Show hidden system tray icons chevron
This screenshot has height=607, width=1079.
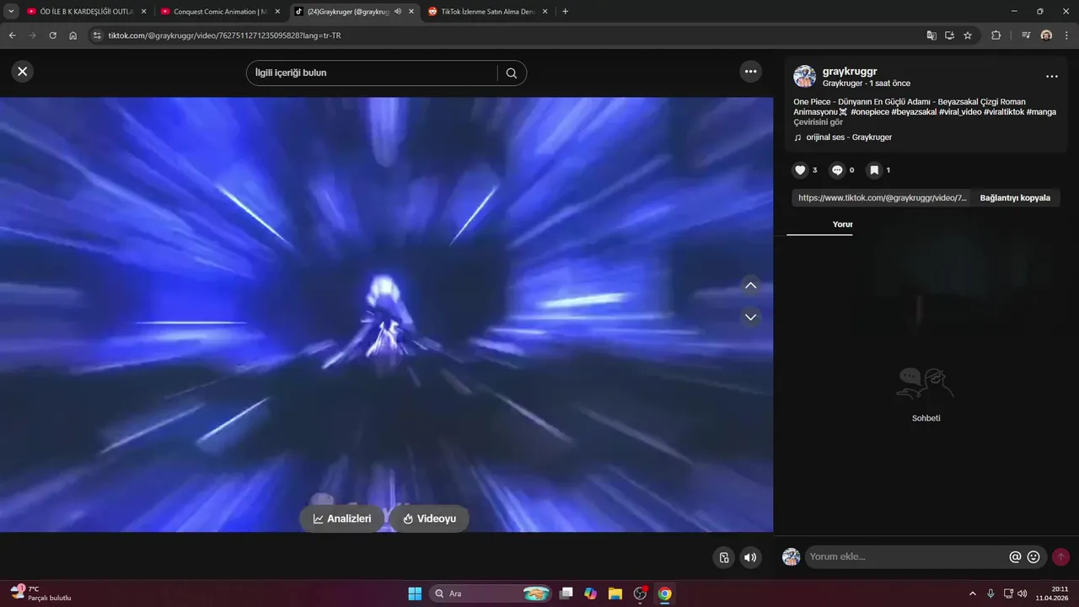point(973,594)
